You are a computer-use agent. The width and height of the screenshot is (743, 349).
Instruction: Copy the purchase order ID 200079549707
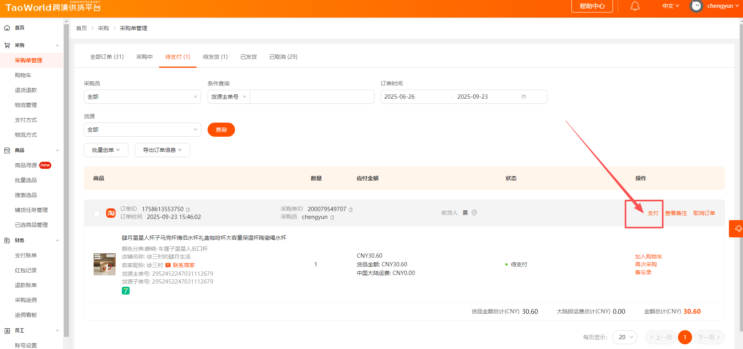(351, 210)
